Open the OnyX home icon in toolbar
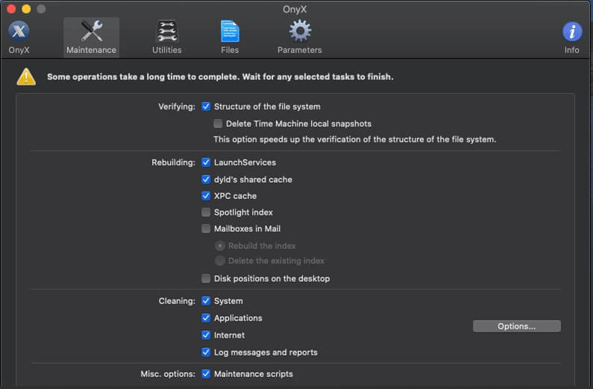The width and height of the screenshot is (593, 389). coord(19,31)
